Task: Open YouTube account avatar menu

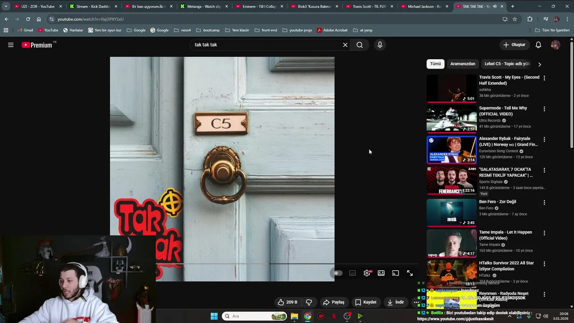Action: point(556,45)
